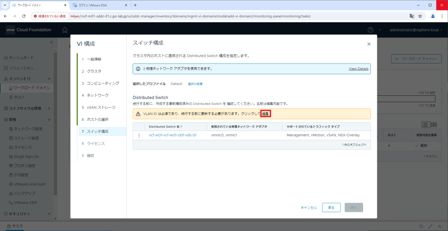Open help icon in the task bar panel
The height and width of the screenshot is (231, 448).
coord(421,227)
